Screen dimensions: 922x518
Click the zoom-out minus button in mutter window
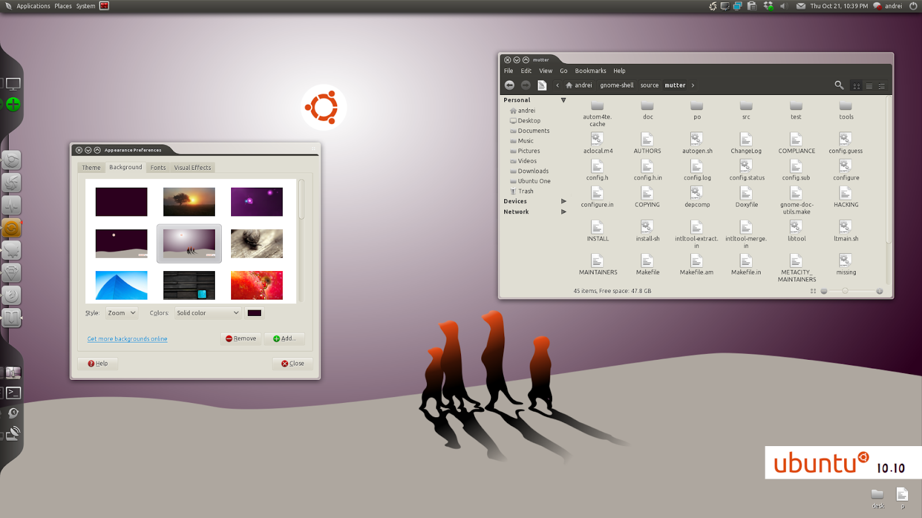coord(824,291)
